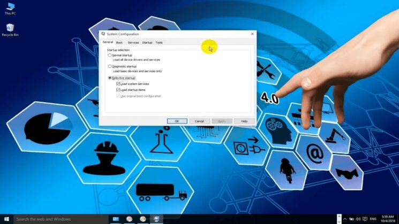This screenshot has height=224, width=399.
Task: Open This PC desktop icon
Action: pos(10,9)
